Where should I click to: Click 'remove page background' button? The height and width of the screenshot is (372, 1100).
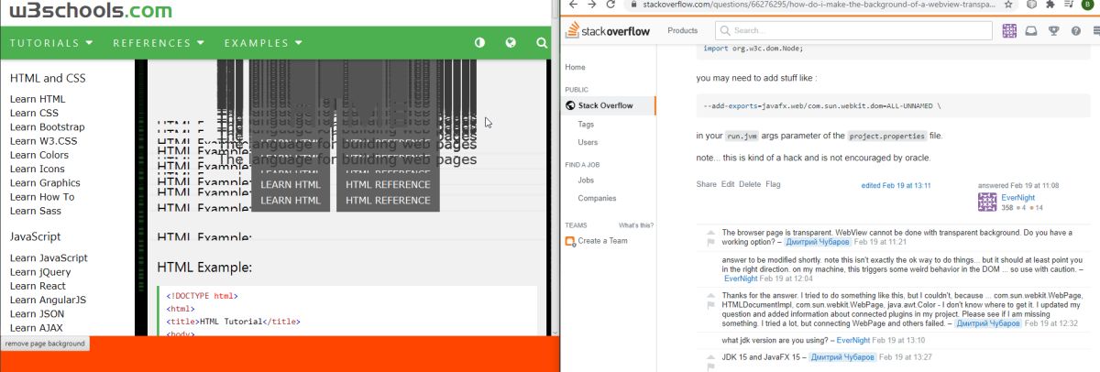(x=45, y=344)
